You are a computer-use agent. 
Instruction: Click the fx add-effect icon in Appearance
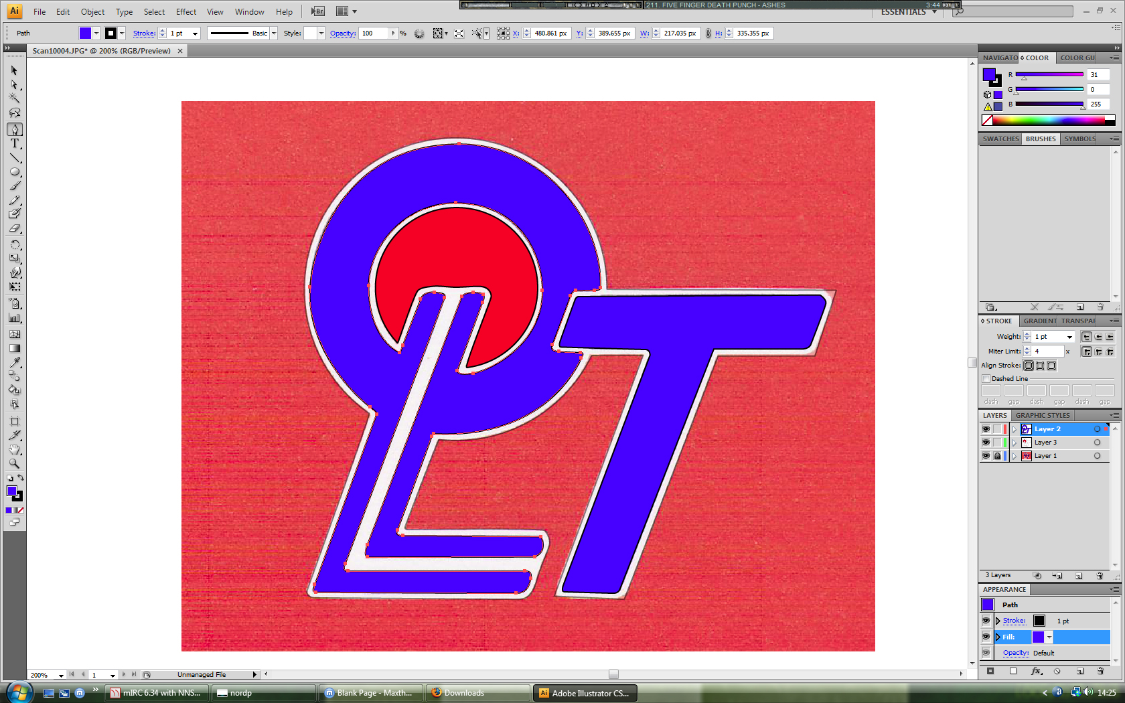click(x=1036, y=671)
